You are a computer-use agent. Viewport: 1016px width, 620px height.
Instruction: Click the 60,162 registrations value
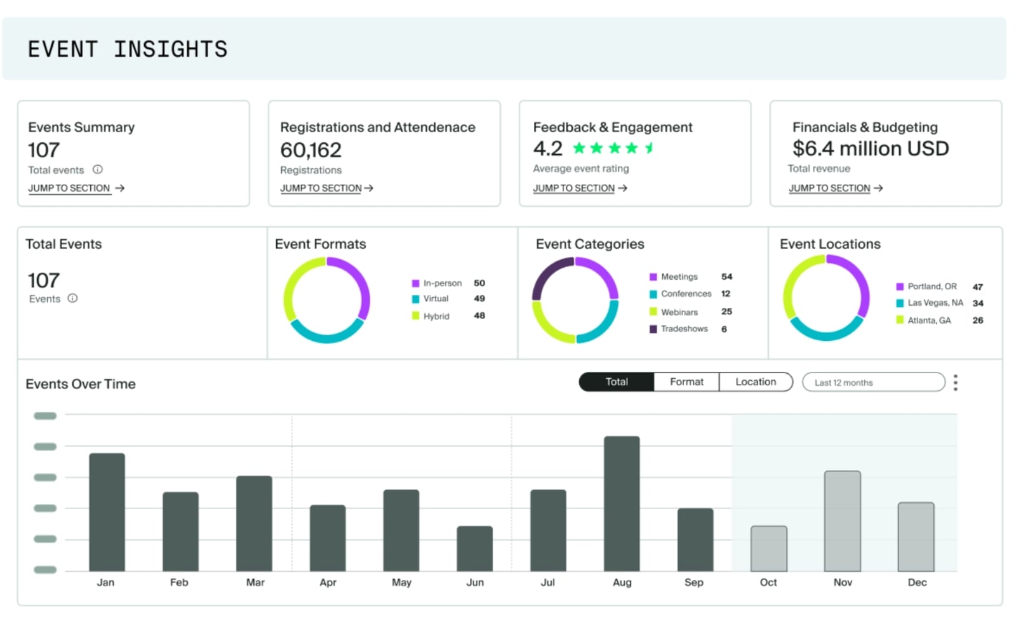click(x=311, y=150)
